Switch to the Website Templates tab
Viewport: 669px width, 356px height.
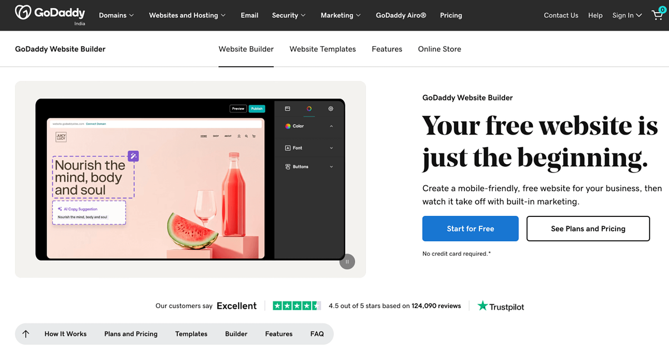click(x=322, y=49)
